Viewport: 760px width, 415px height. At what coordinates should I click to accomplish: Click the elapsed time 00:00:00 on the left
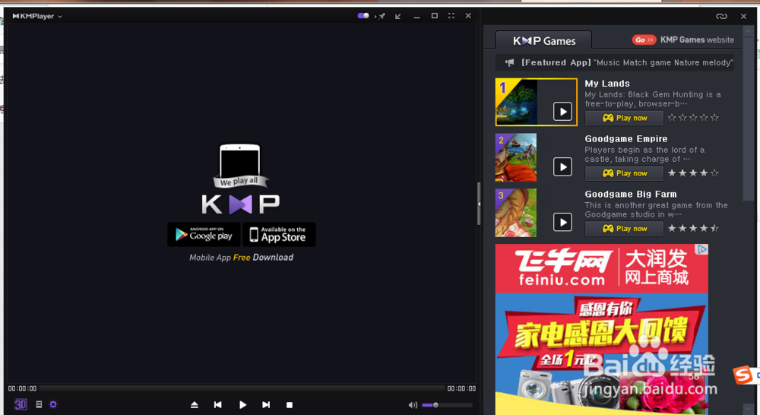[x=22, y=388]
